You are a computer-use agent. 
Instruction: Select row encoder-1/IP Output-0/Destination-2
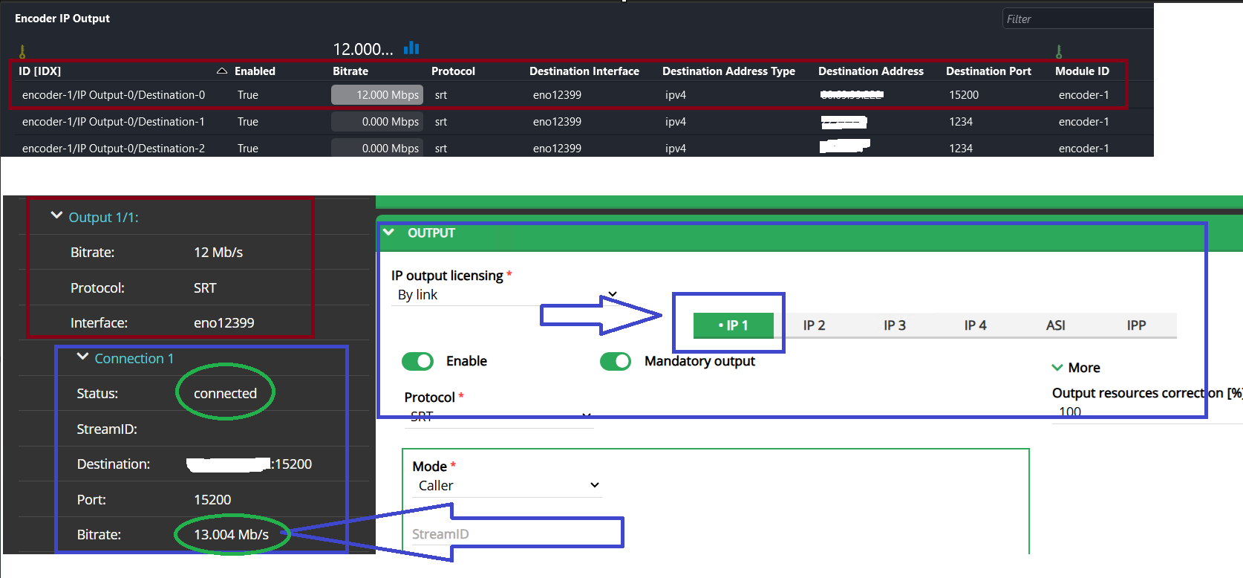114,149
